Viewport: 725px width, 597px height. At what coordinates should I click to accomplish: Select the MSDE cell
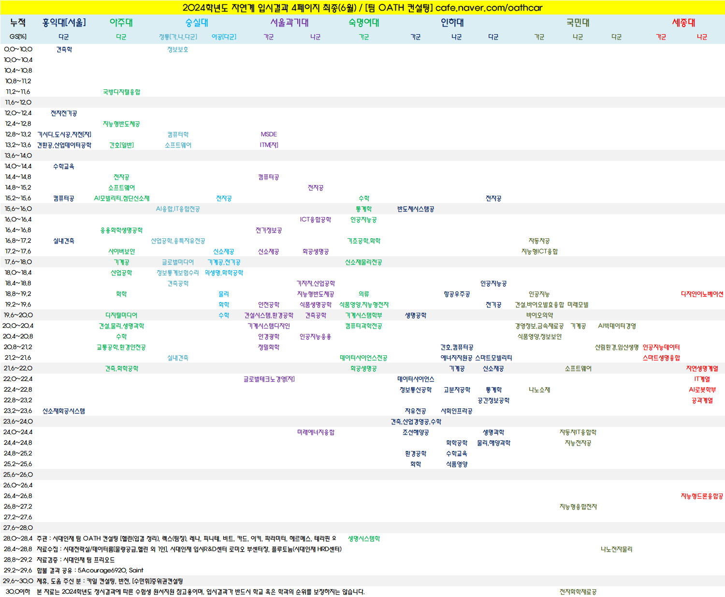[269, 134]
